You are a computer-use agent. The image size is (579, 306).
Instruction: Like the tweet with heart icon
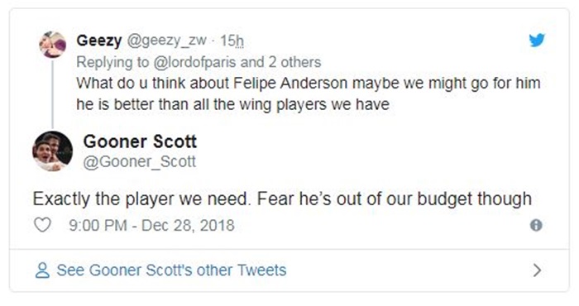coord(42,225)
